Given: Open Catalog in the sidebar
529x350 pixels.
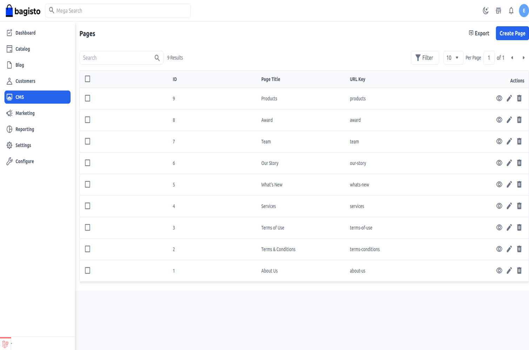Looking at the screenshot, I should pyautogui.click(x=23, y=49).
